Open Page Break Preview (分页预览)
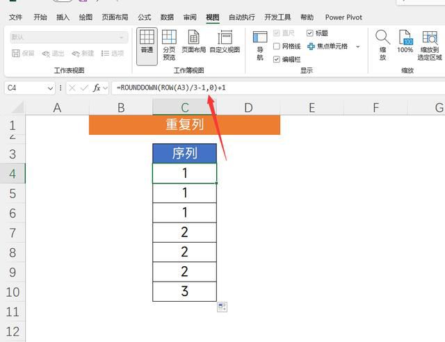Viewport: 445px width, 342px height. coord(169,45)
